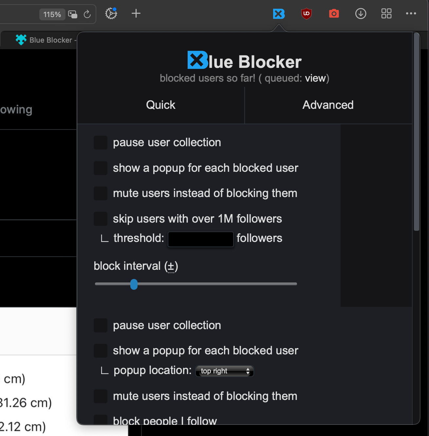The height and width of the screenshot is (436, 429).
Task: Click the plus new tab icon
Action: [136, 14]
